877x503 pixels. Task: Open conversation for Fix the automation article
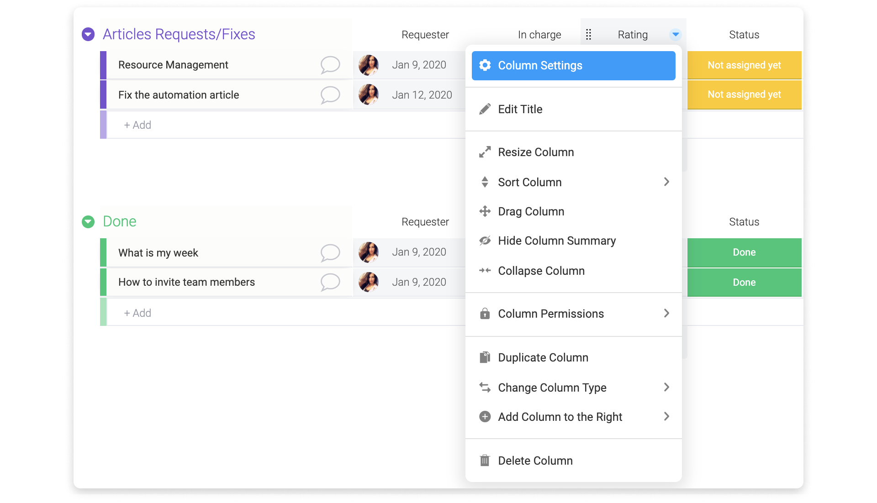click(x=330, y=95)
